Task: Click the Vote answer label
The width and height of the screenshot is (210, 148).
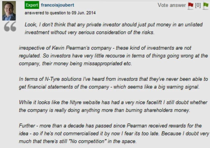Action: pyautogui.click(x=171, y=5)
